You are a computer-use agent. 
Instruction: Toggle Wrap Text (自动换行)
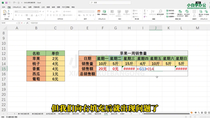[x=67, y=11]
